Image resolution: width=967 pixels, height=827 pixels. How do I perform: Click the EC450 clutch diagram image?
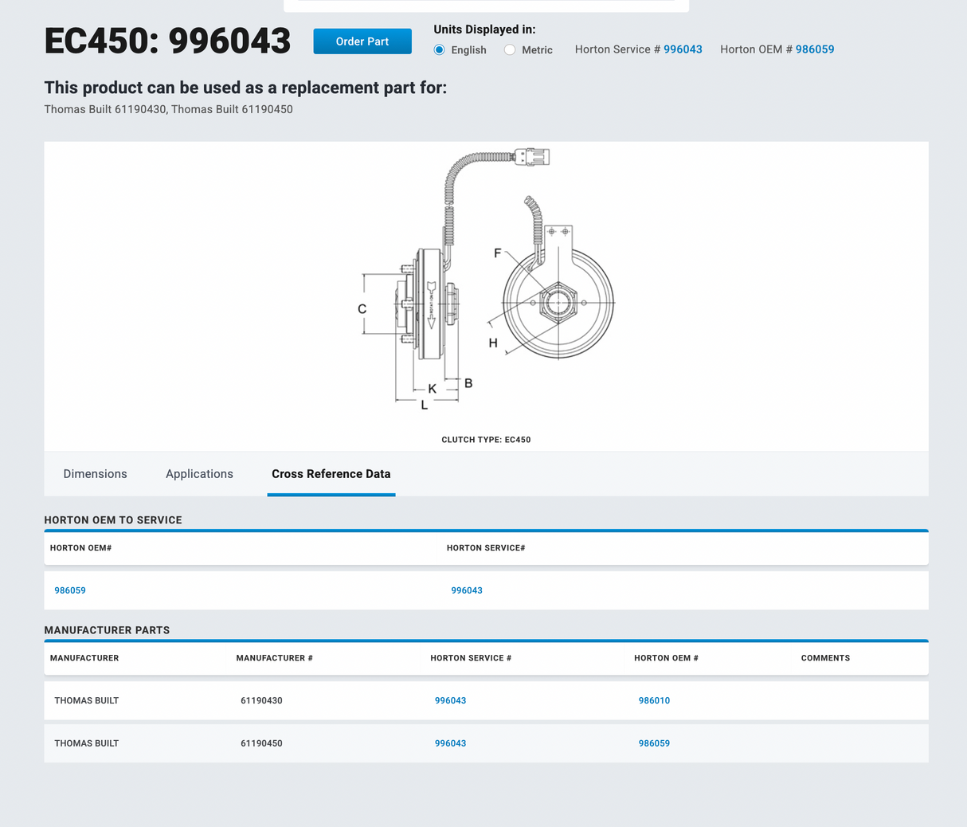coord(486,287)
